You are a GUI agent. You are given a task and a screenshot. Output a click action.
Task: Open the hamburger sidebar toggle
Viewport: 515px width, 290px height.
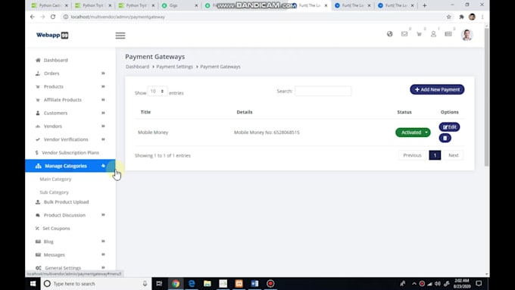coord(120,36)
